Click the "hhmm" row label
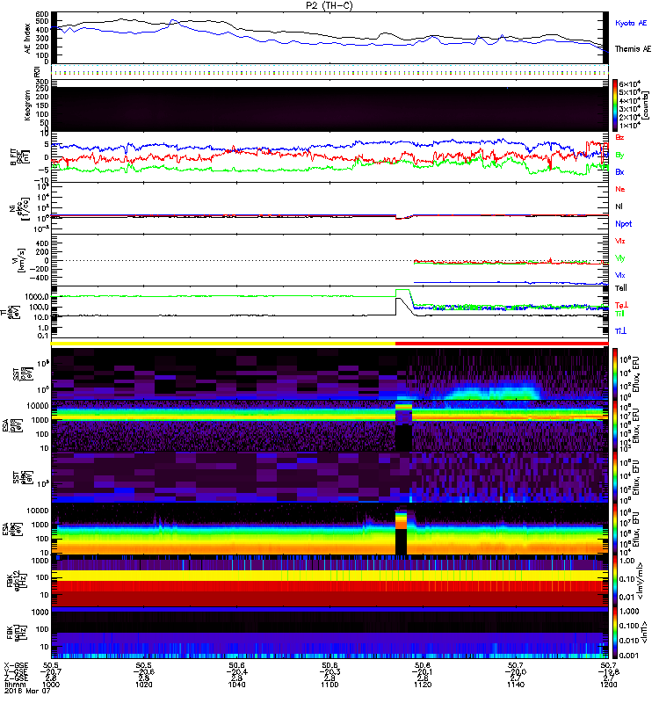659x703 pixels. pyautogui.click(x=13, y=685)
